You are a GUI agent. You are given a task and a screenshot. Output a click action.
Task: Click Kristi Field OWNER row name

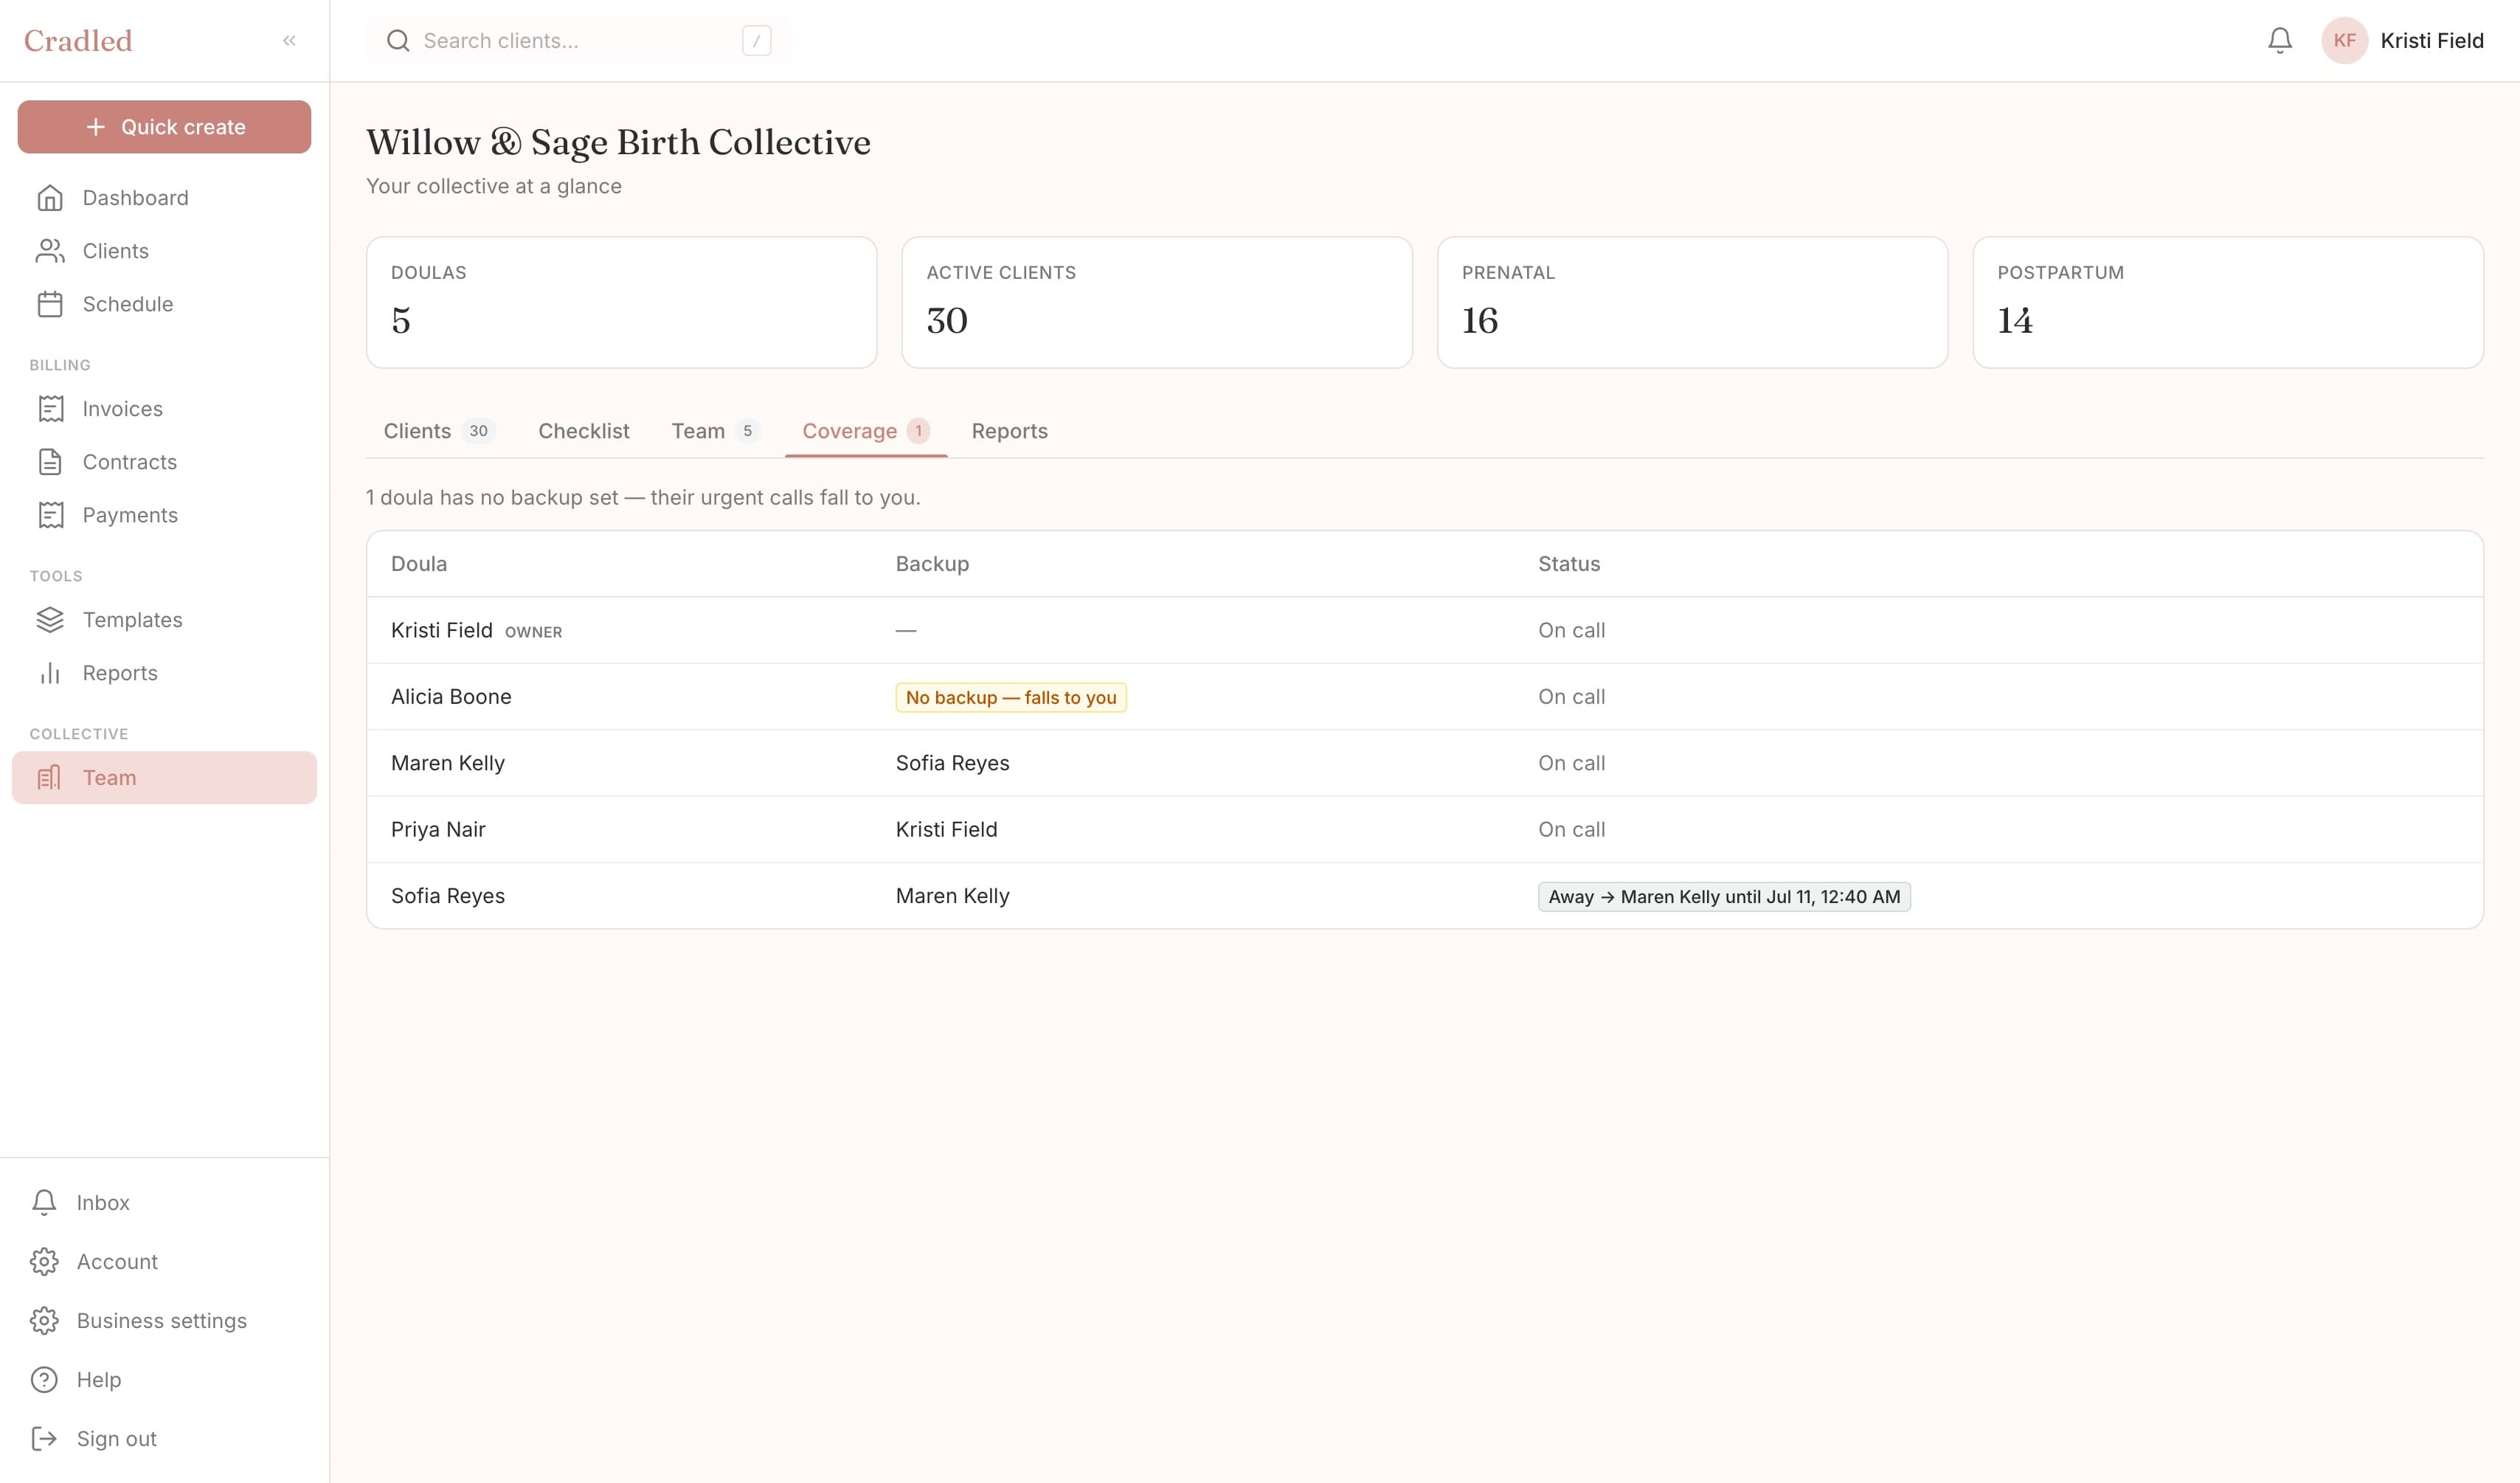pyautogui.click(x=442, y=630)
